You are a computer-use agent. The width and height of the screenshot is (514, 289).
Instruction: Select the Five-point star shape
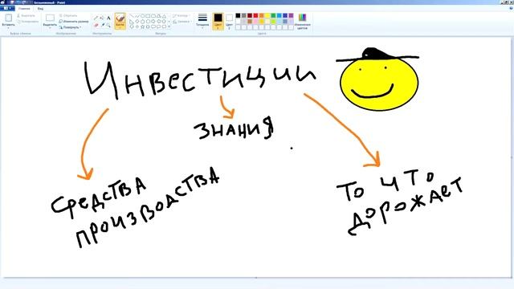(x=143, y=26)
